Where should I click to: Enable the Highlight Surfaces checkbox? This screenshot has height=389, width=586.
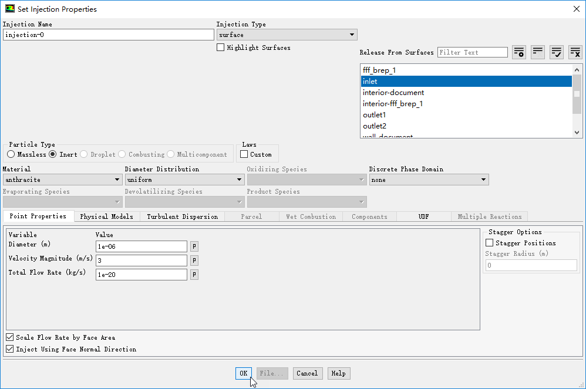221,48
